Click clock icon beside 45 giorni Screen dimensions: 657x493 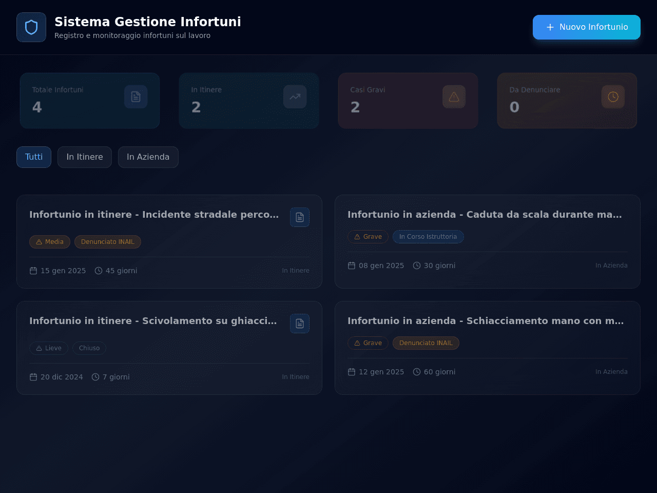tap(99, 271)
